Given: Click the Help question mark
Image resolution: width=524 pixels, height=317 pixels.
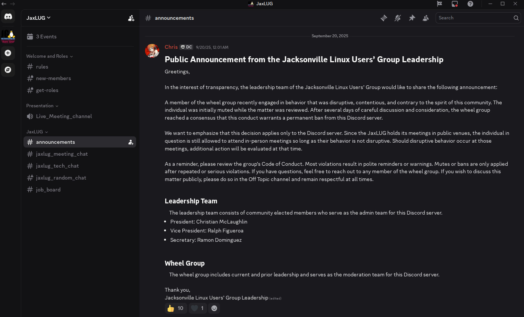Looking at the screenshot, I should click(x=470, y=4).
